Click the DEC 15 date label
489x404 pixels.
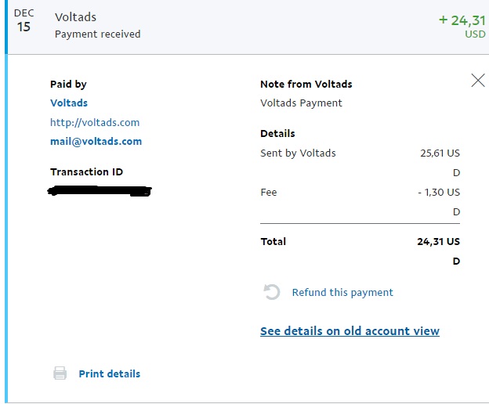point(24,21)
